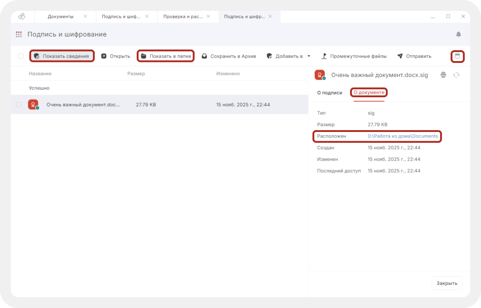Click Показать в папке button

coord(166,56)
